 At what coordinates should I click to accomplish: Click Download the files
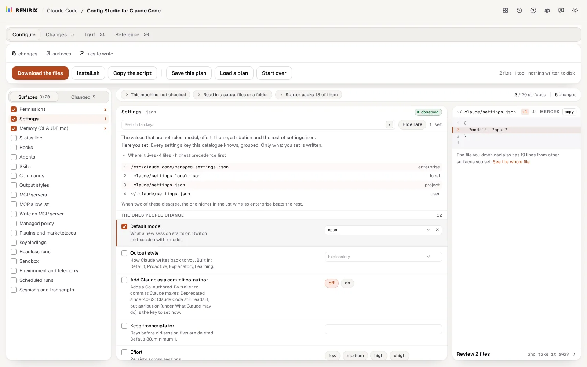point(40,73)
